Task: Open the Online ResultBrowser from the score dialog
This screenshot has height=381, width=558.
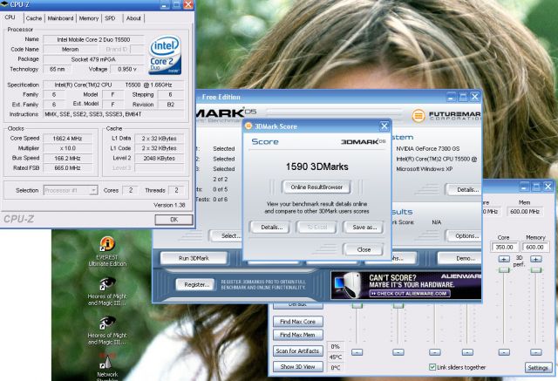Action: pos(316,187)
